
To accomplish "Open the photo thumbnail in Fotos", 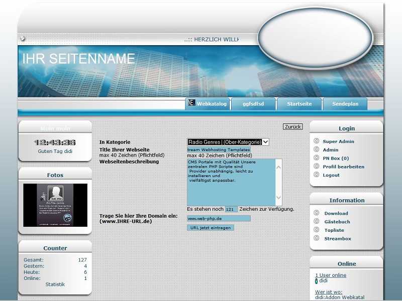I will tap(55, 205).
